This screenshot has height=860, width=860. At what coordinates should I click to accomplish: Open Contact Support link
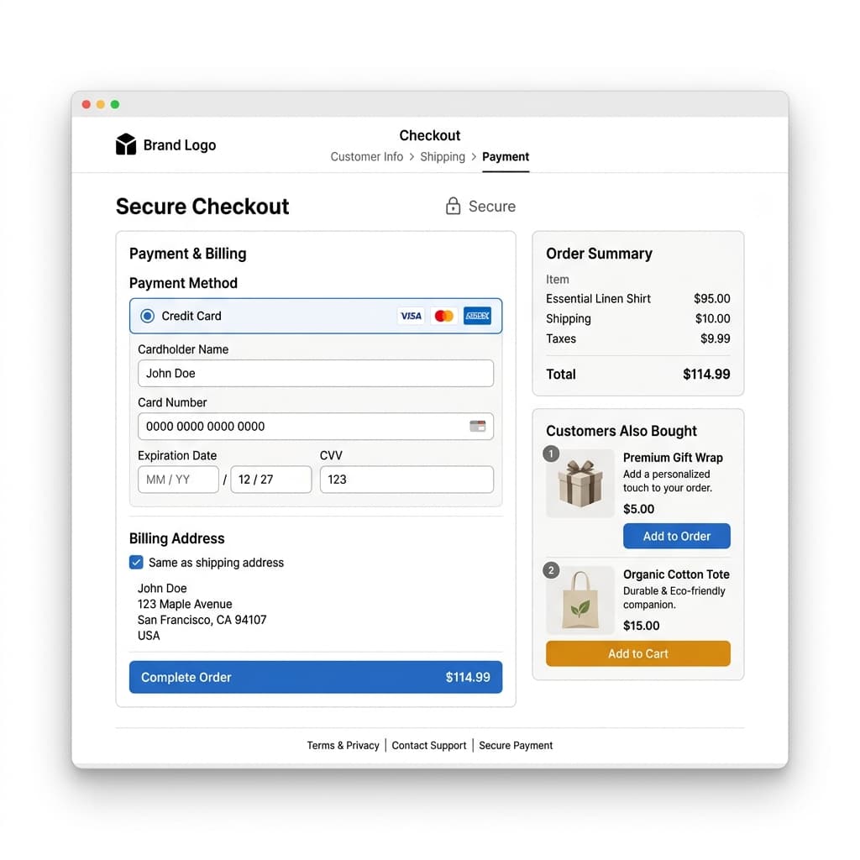tap(429, 746)
